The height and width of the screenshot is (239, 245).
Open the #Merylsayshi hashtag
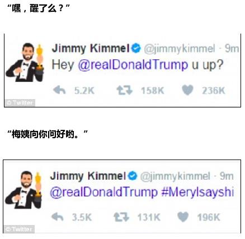pos(197,193)
